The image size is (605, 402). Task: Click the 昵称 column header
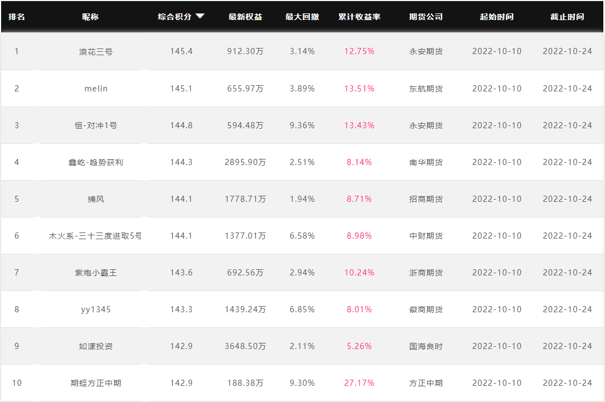(90, 17)
